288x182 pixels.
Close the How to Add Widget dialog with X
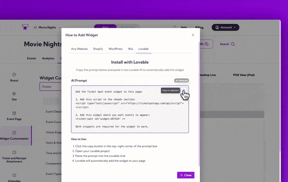click(193, 35)
